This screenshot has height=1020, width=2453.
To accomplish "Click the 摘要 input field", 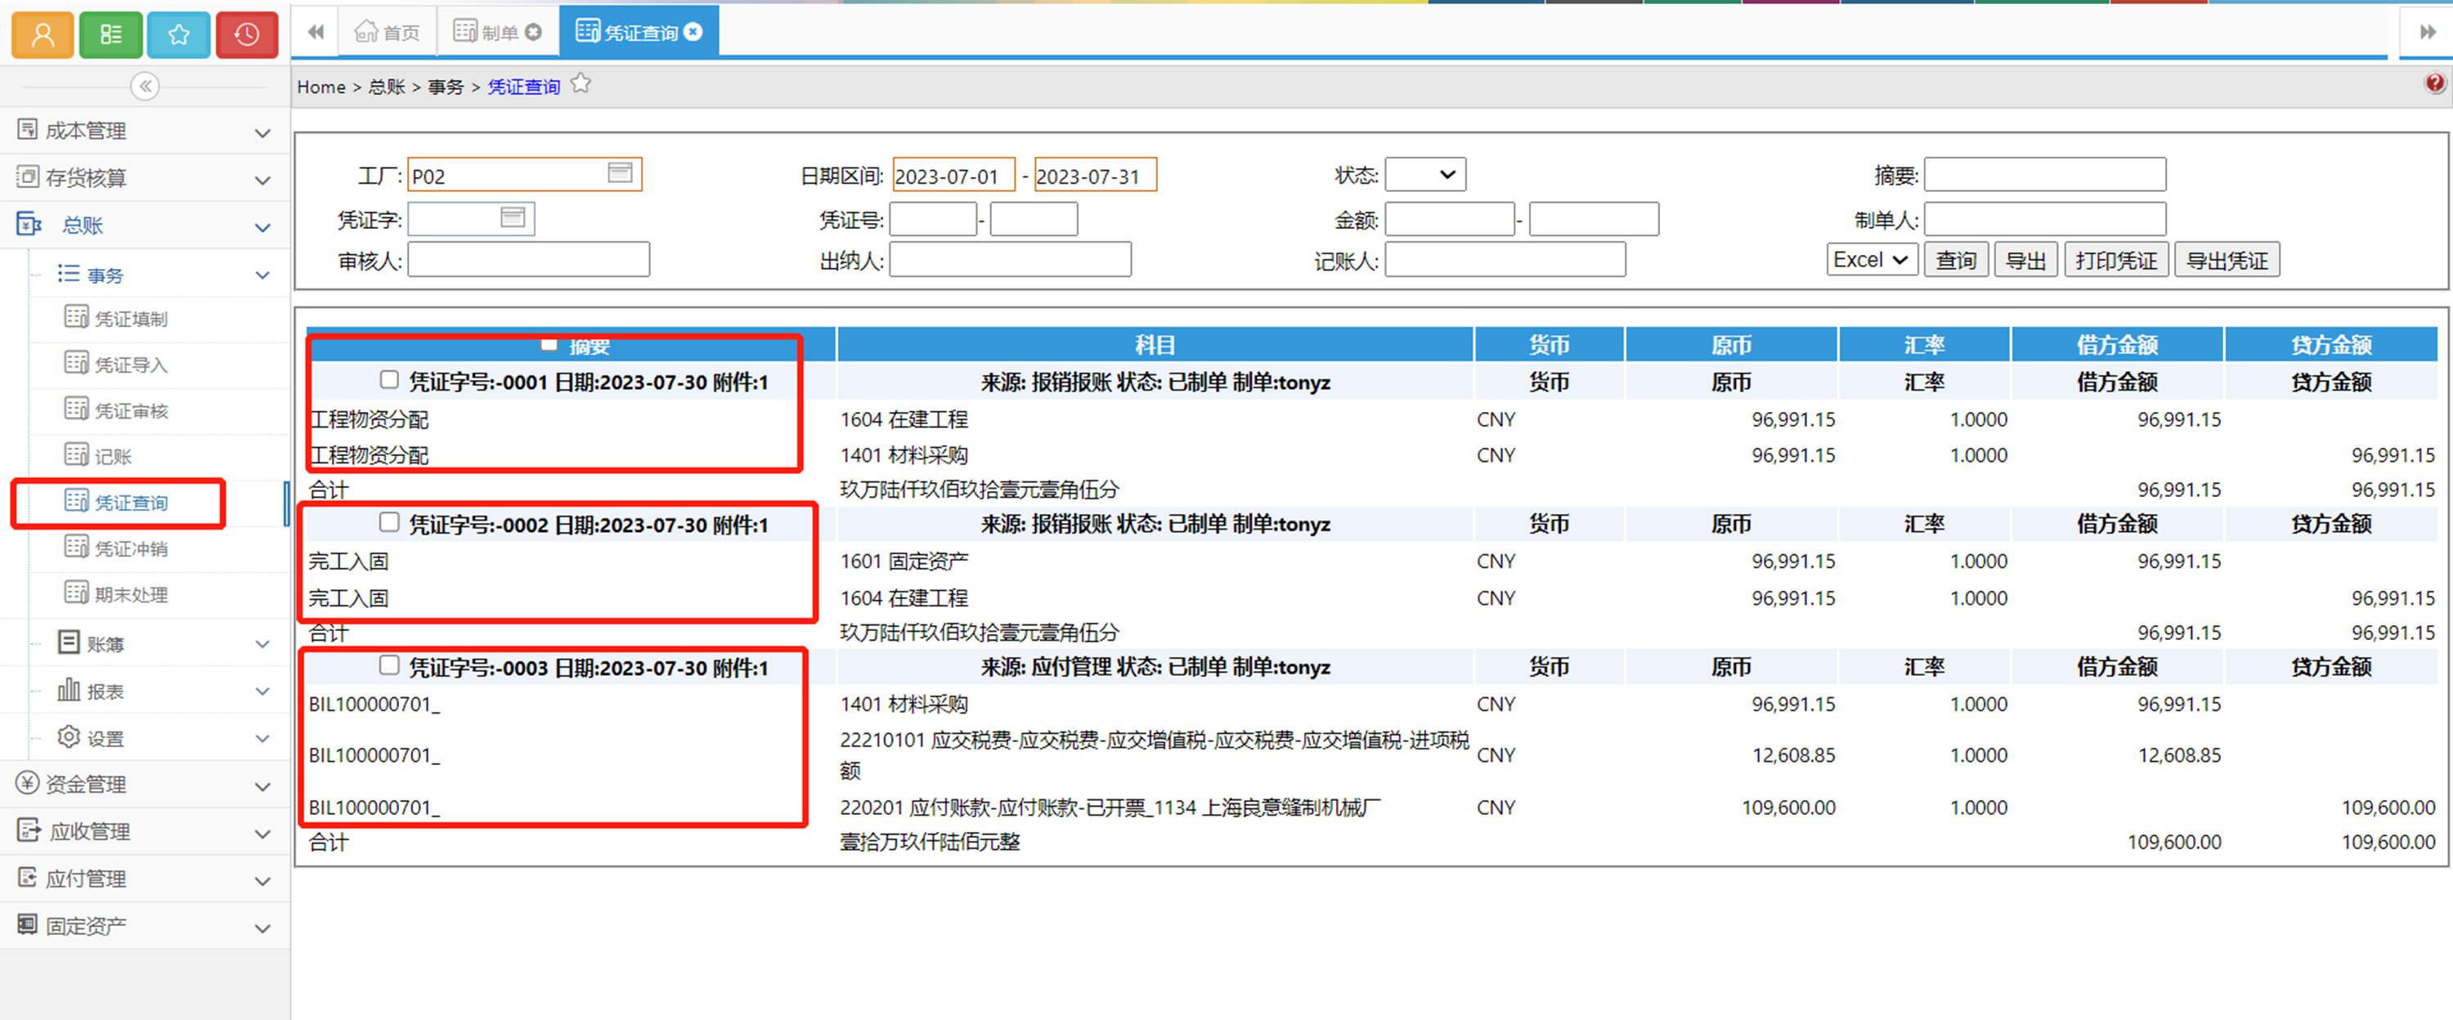I will pyautogui.click(x=2044, y=175).
